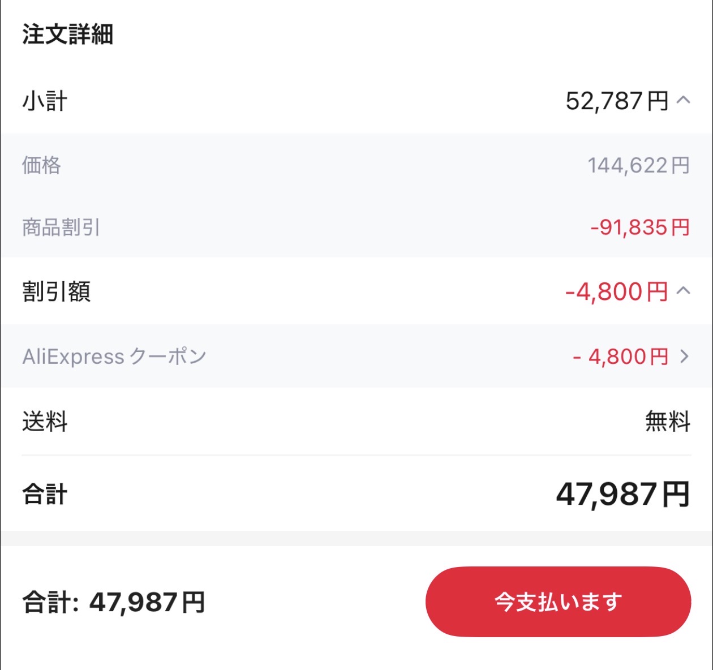Click the 無料 free shipping label
This screenshot has height=670, width=713.
667,421
